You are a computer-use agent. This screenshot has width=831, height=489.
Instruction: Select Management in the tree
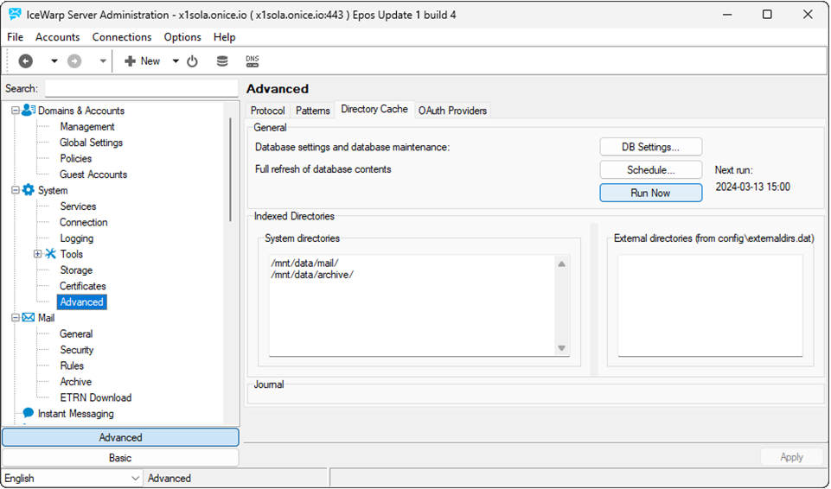coord(87,126)
